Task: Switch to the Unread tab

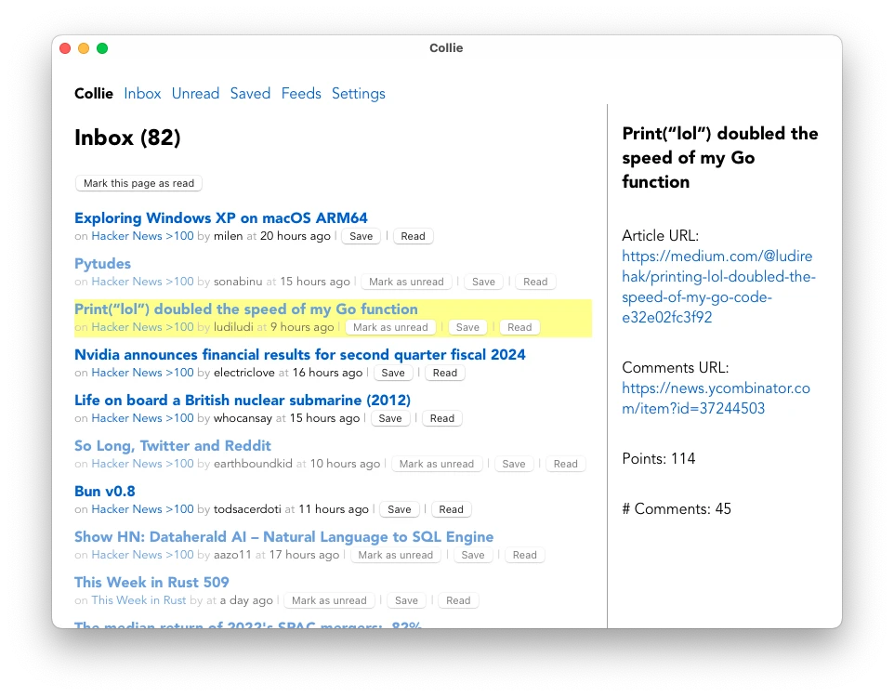Action: click(195, 94)
